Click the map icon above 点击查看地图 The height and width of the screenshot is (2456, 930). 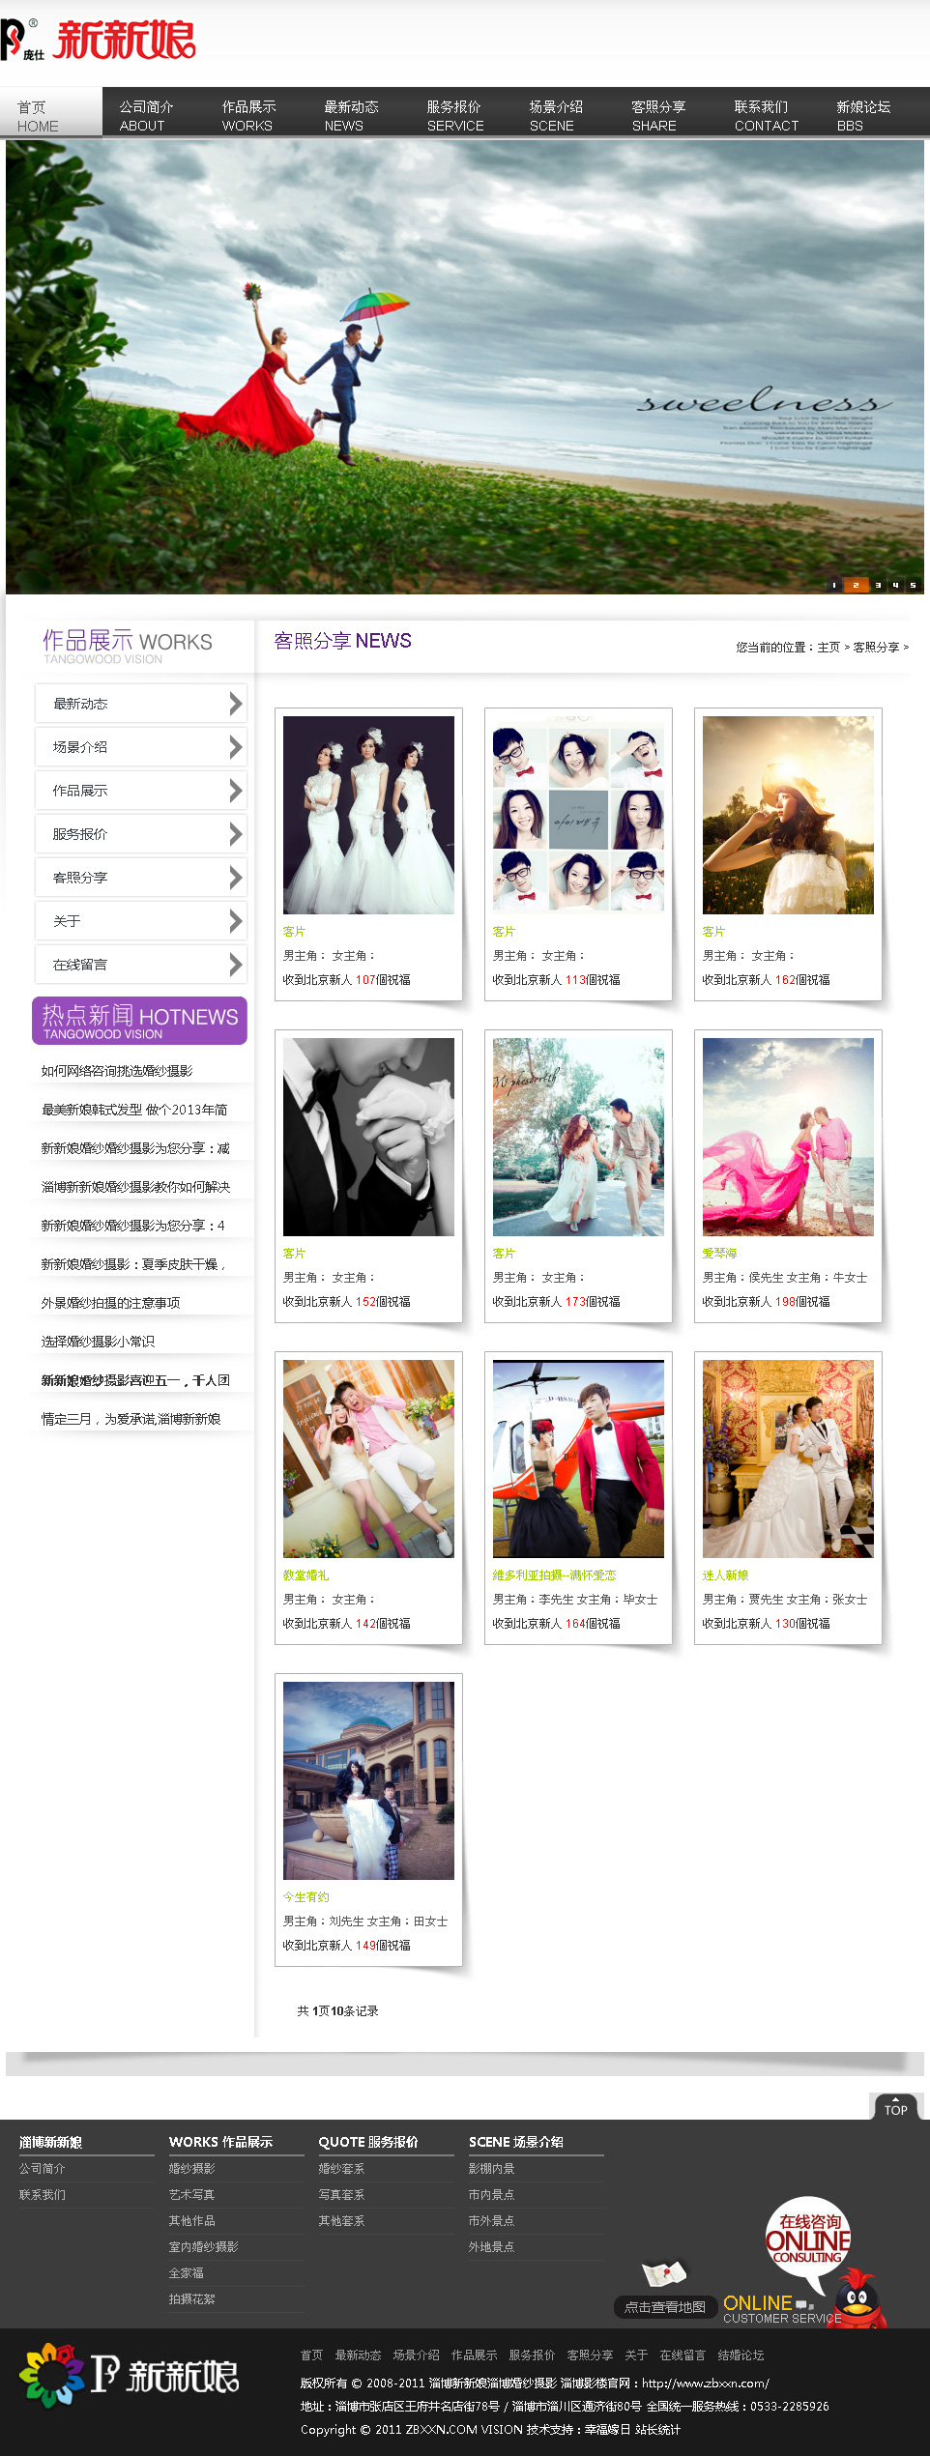click(663, 2272)
